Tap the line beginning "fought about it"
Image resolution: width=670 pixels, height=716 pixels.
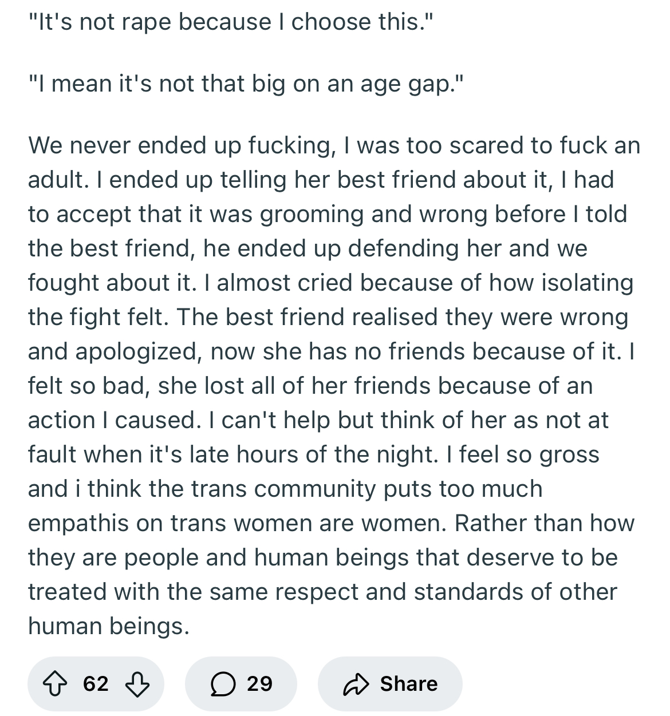(330, 283)
